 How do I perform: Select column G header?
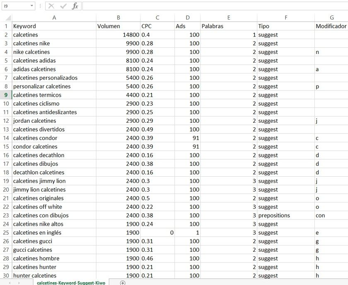tap(331, 17)
